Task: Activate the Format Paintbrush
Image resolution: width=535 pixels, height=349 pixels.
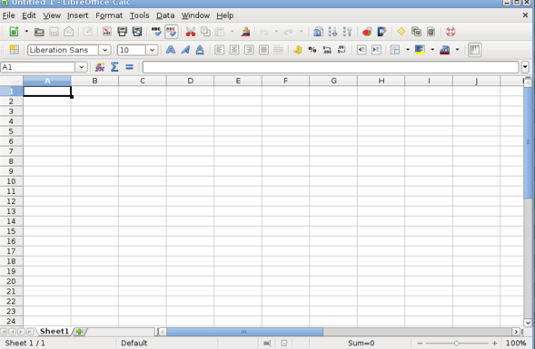Action: tap(245, 32)
